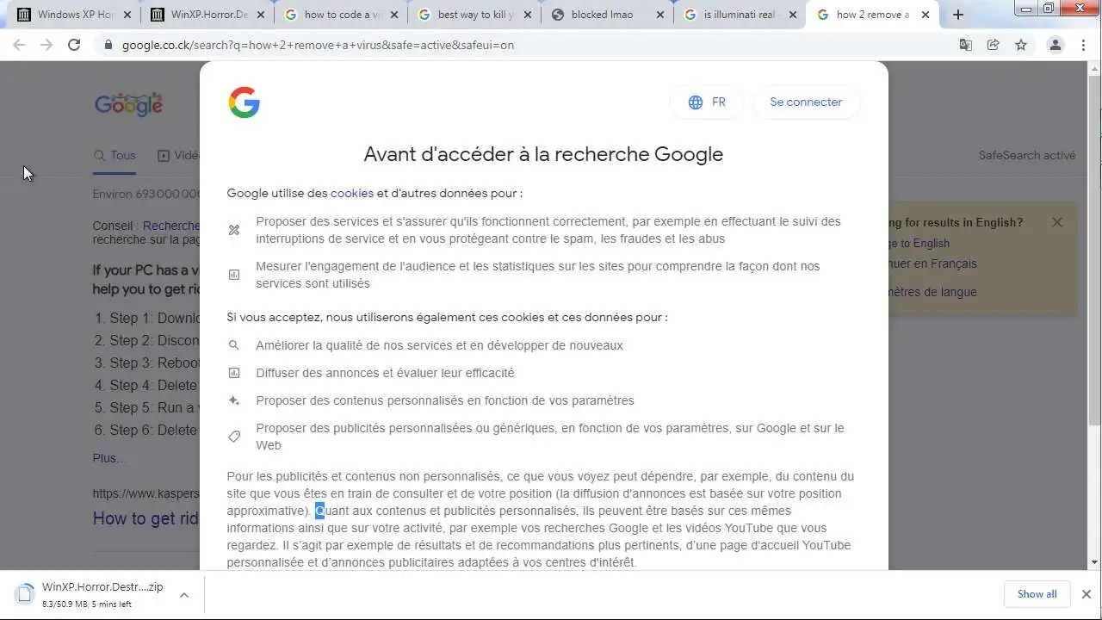1102x620 pixels.
Task: Open the 'cookies' link in the dialog
Action: click(x=352, y=193)
